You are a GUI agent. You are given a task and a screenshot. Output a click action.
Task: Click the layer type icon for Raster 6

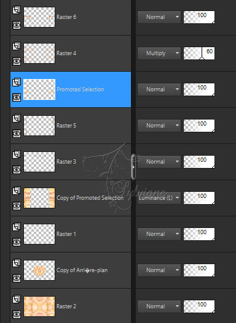17,10
